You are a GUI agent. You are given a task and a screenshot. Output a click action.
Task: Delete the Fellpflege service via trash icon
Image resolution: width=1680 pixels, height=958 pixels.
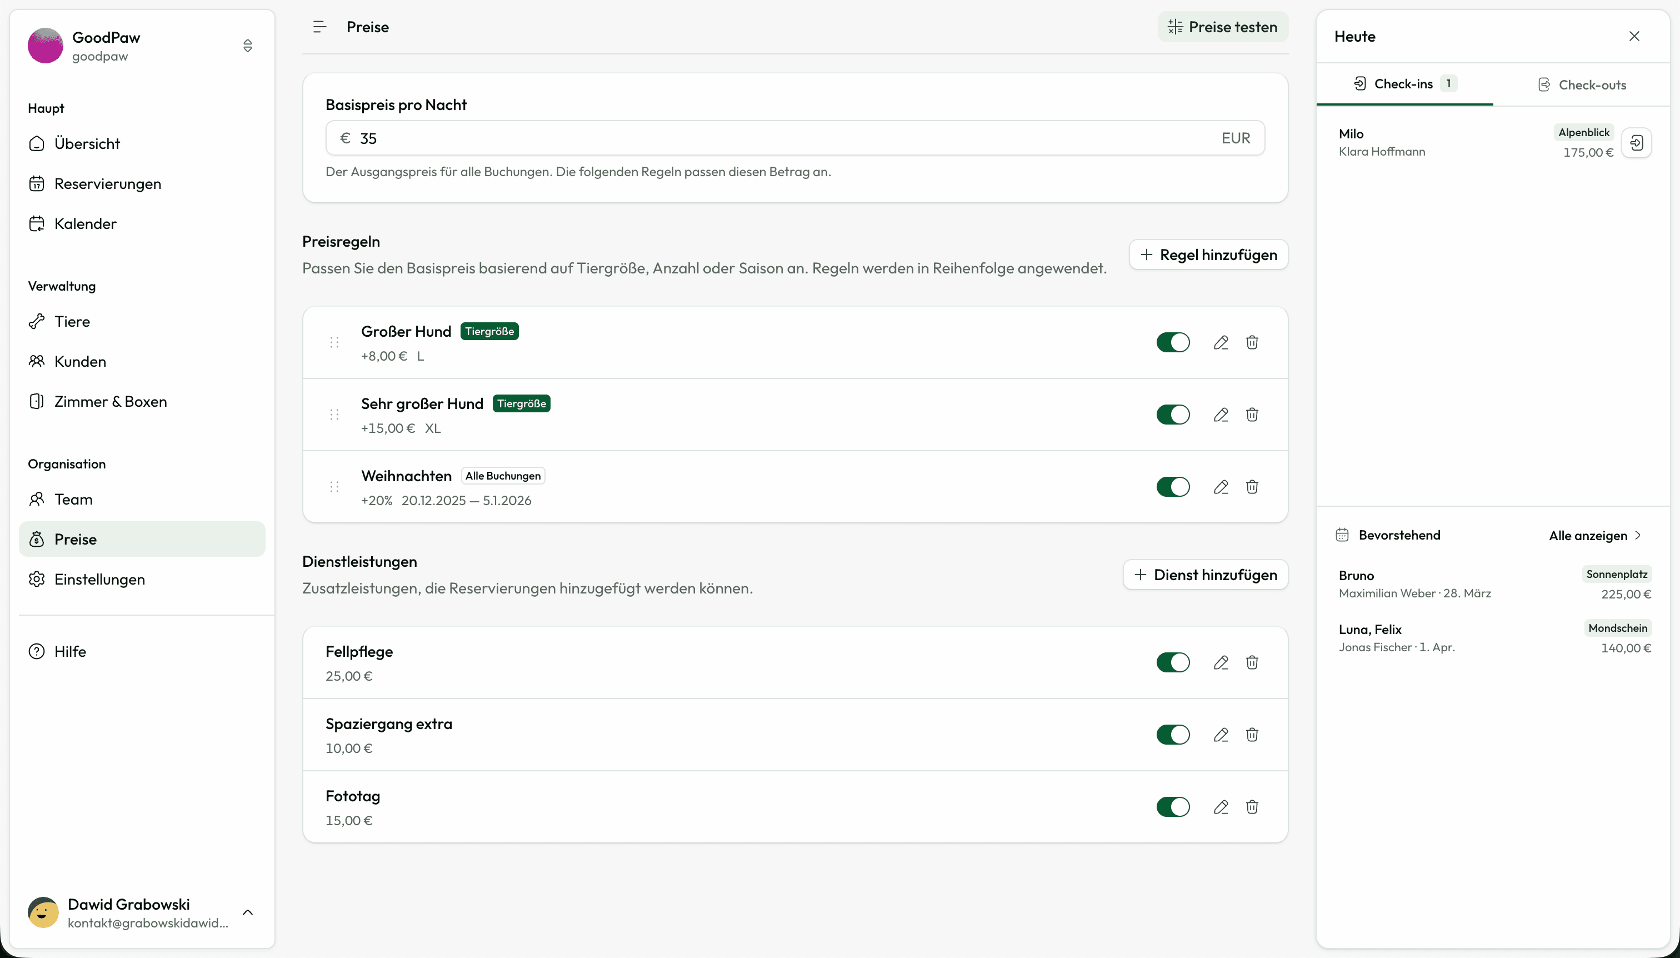pos(1252,662)
